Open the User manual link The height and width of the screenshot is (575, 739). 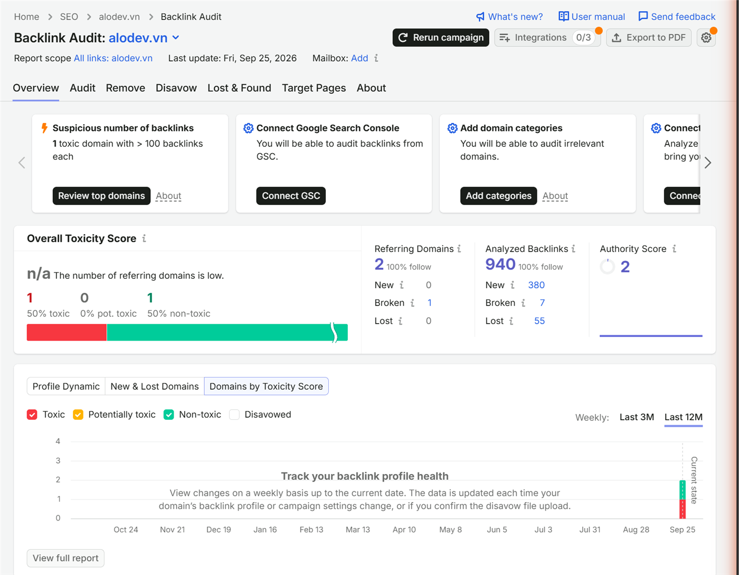(x=599, y=17)
